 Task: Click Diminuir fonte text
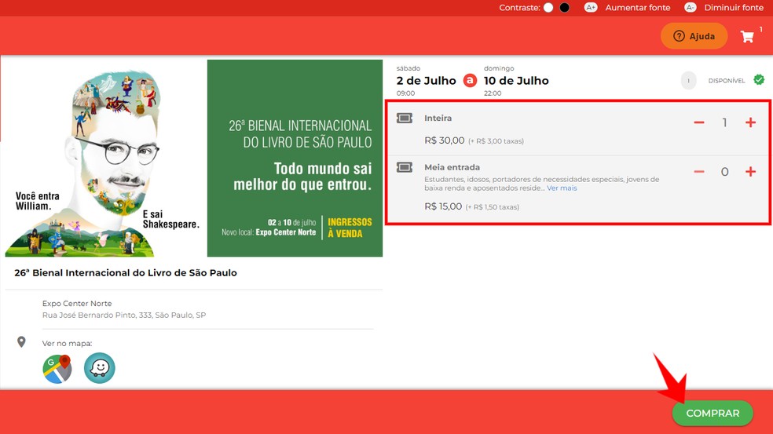pyautogui.click(x=734, y=7)
